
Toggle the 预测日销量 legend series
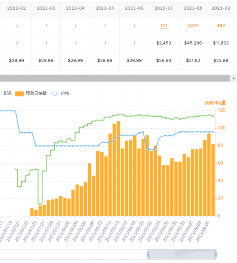[31, 93]
